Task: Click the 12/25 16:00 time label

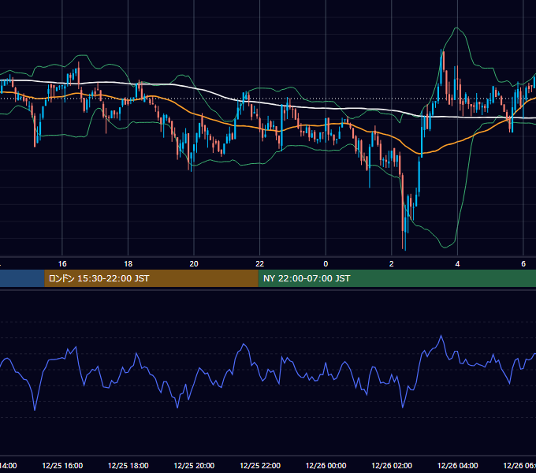Action: pos(62,465)
